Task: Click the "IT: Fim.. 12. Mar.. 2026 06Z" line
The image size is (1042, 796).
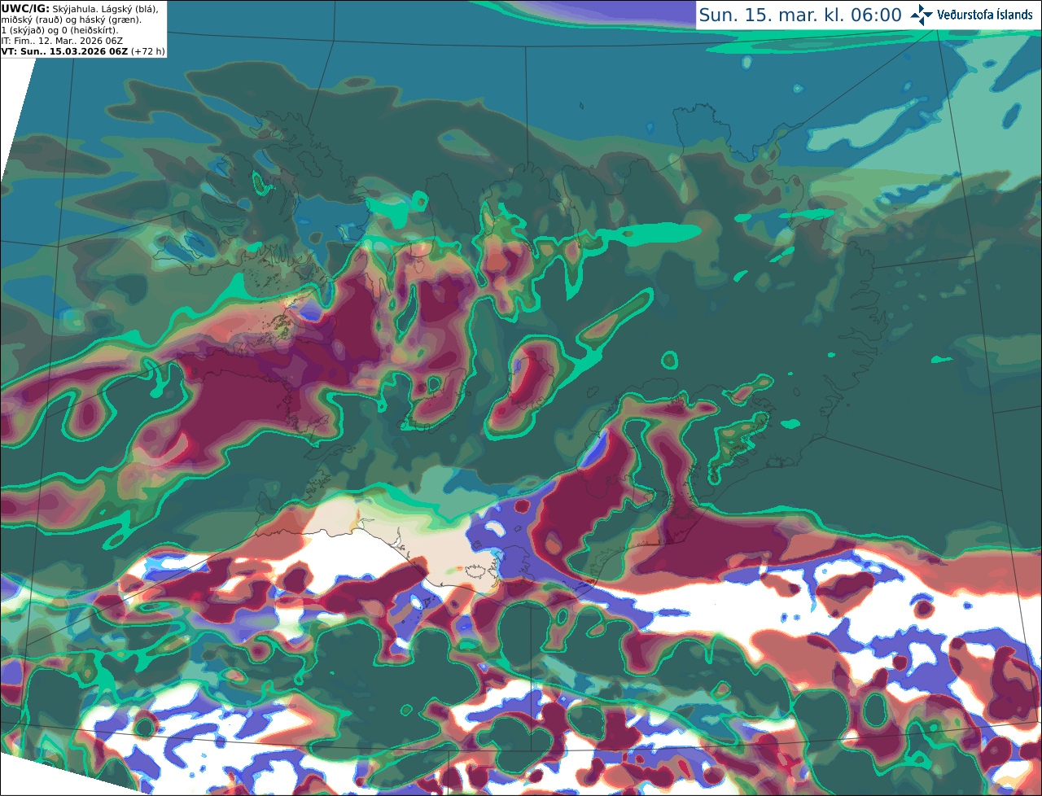Action: pyautogui.click(x=62, y=41)
